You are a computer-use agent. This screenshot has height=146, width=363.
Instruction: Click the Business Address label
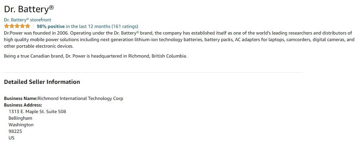point(23,105)
